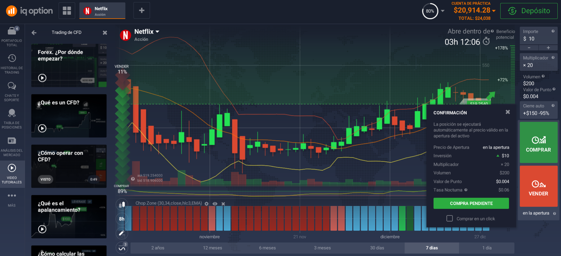This screenshot has width=561, height=256.
Task: Play ¿Qué es un CFD? video
Action: coord(42,128)
